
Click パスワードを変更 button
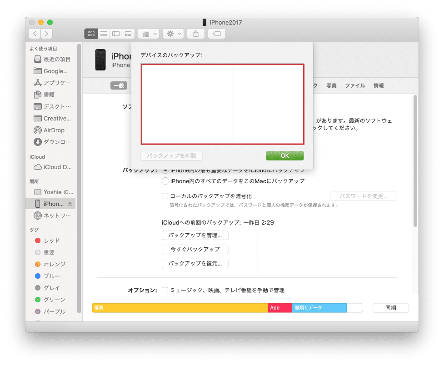pyautogui.click(x=364, y=196)
